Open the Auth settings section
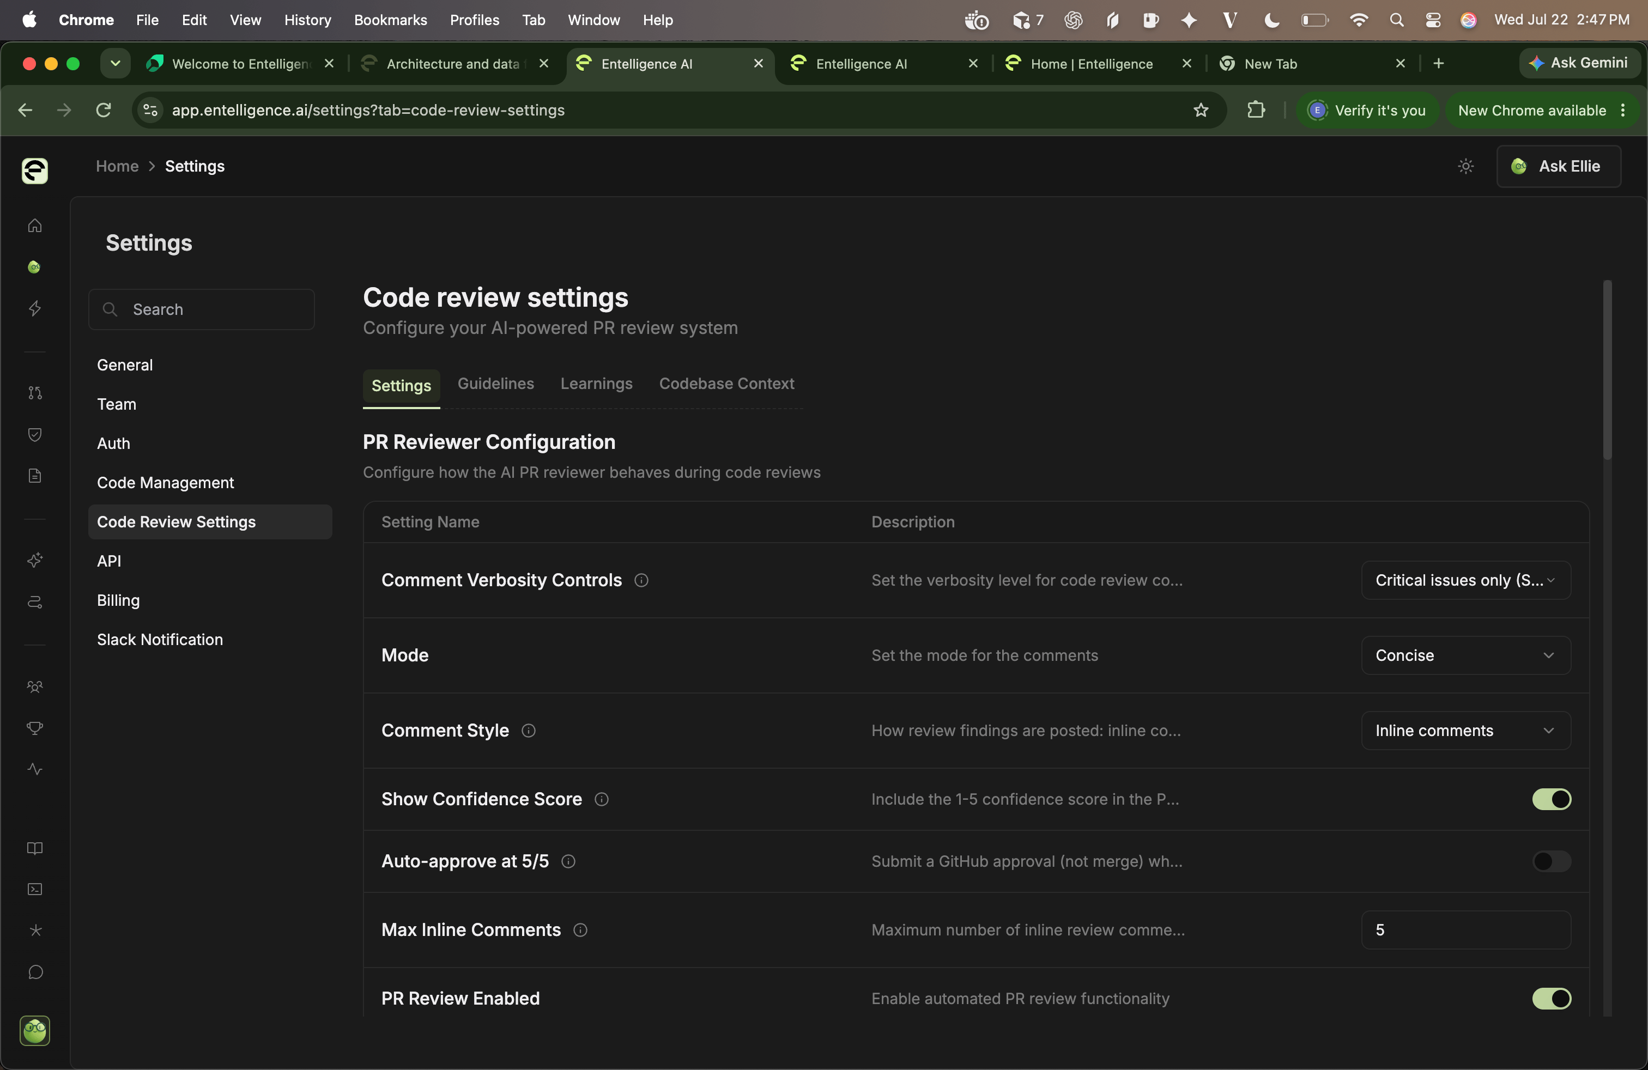 coord(113,443)
